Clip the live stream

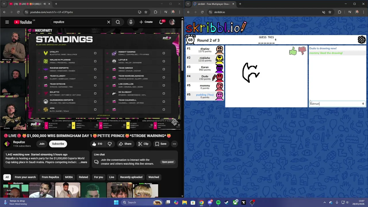[x=143, y=144]
